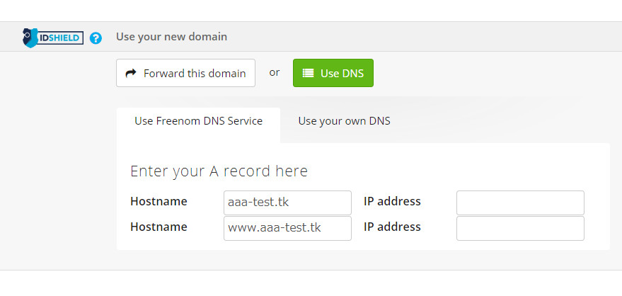This screenshot has width=622, height=296.
Task: Click the list icon on the green button
Action: click(308, 73)
